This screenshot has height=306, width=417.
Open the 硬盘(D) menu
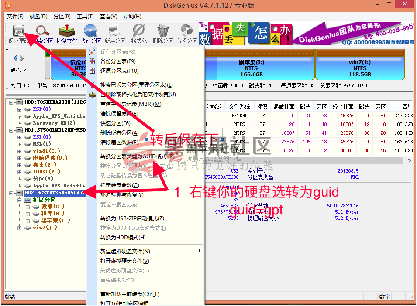pyautogui.click(x=38, y=17)
